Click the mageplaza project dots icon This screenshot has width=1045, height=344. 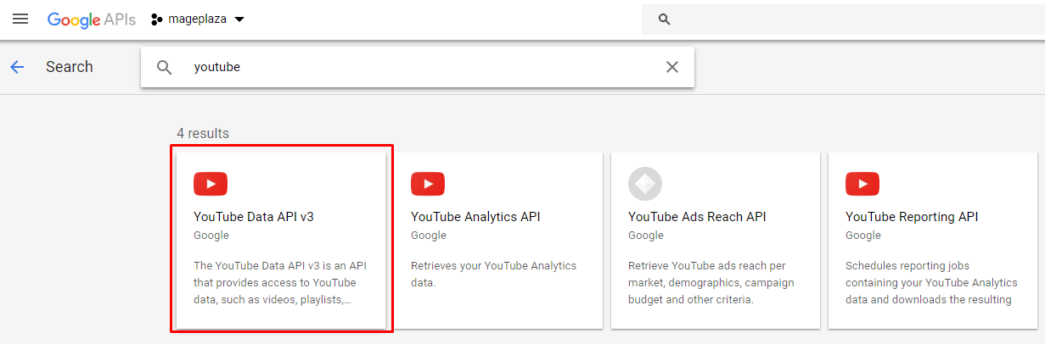156,19
